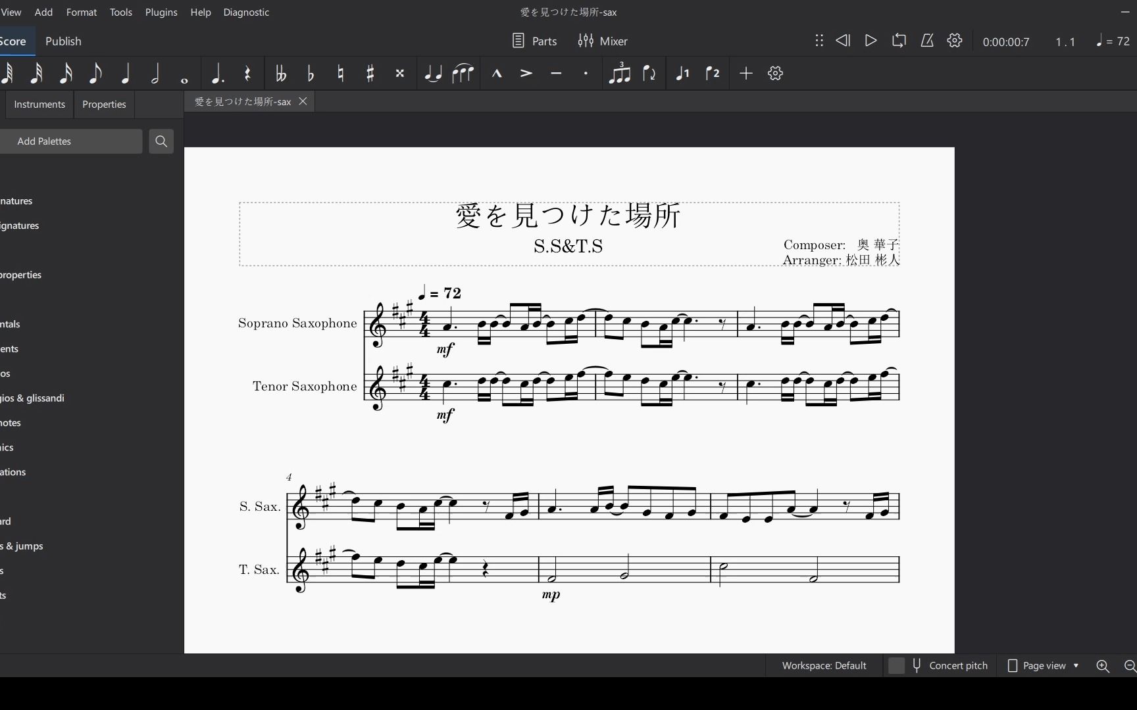The width and height of the screenshot is (1137, 710).
Task: Open the Diagnostic menu
Action: (x=246, y=12)
